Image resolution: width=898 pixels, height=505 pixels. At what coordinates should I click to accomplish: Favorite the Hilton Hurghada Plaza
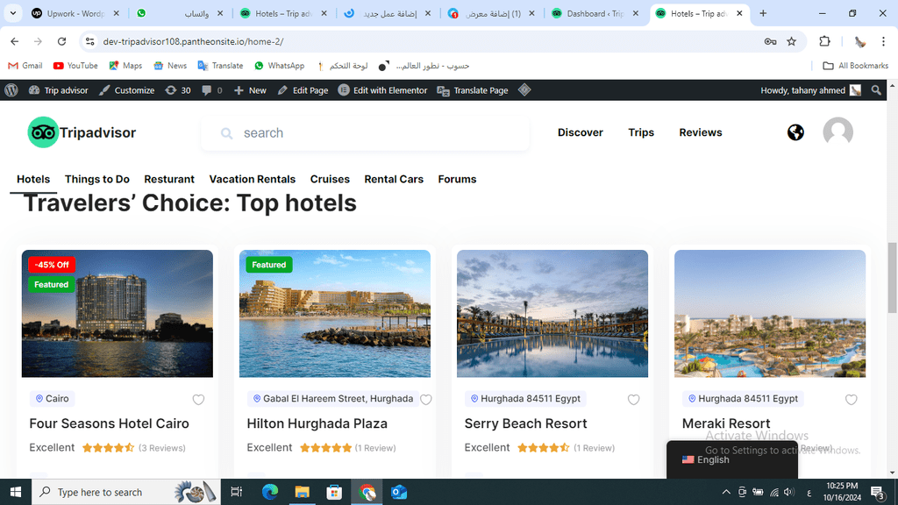[x=425, y=400]
